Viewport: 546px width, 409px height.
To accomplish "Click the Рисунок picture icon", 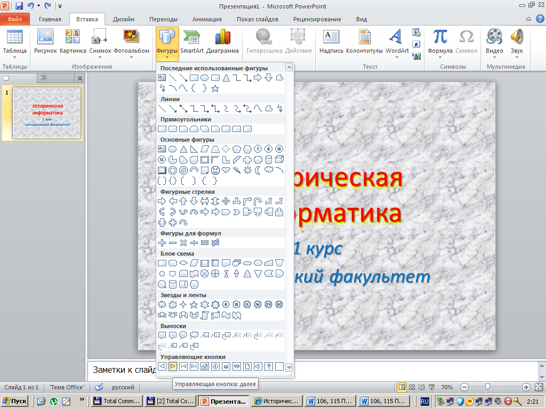I will pyautogui.click(x=45, y=42).
